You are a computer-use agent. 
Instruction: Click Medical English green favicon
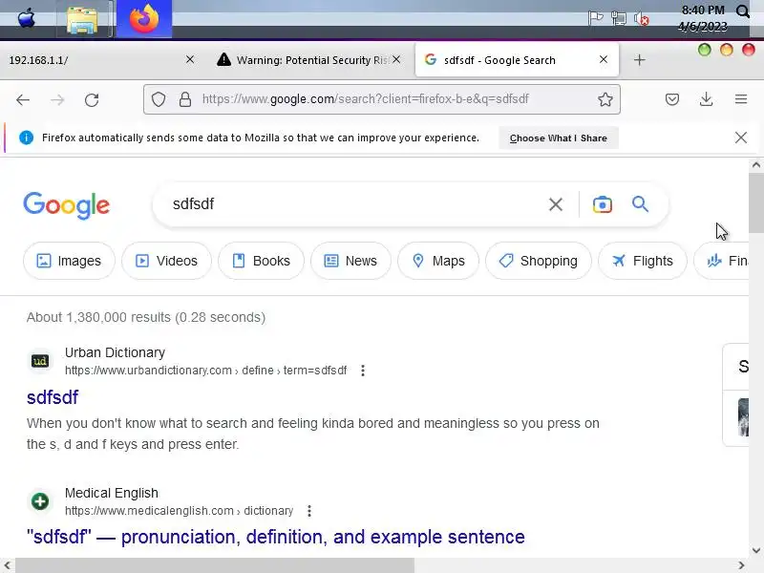pyautogui.click(x=40, y=501)
